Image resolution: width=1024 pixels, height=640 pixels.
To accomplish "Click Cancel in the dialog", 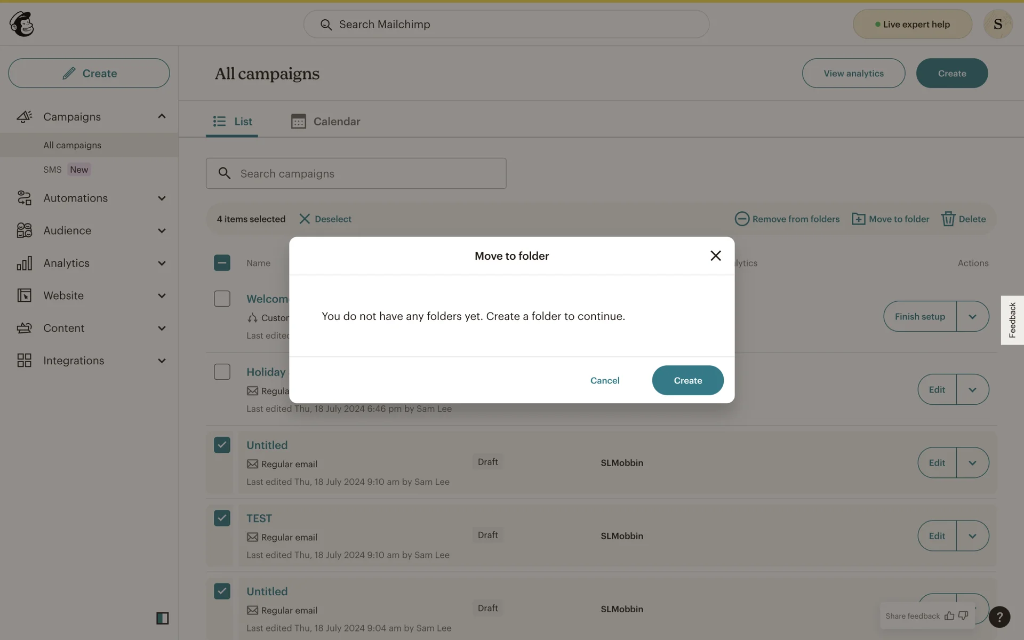I will (x=604, y=381).
